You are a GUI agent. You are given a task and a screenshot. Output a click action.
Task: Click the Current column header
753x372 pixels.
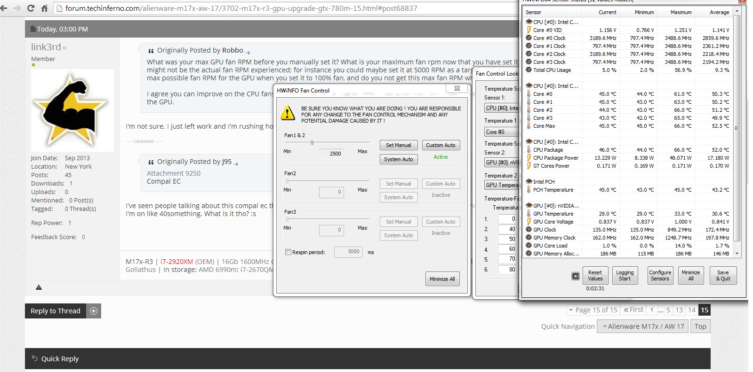point(601,12)
